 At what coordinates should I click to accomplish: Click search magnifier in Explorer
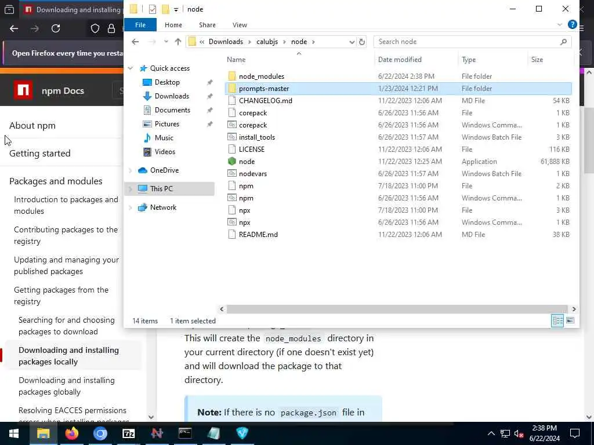click(563, 42)
